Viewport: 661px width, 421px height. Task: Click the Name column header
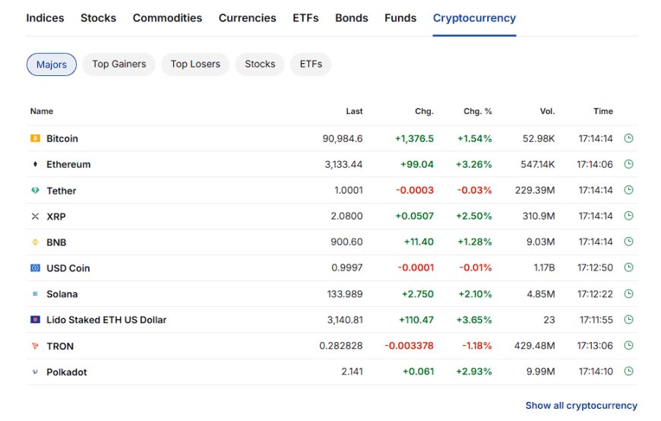click(x=42, y=112)
